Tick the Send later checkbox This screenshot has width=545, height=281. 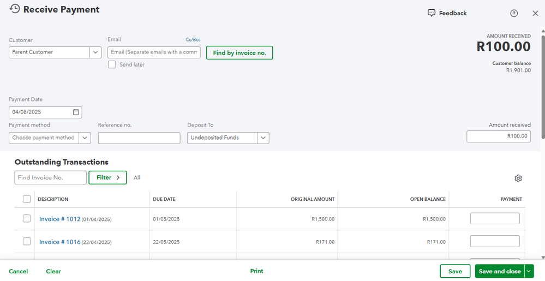112,64
